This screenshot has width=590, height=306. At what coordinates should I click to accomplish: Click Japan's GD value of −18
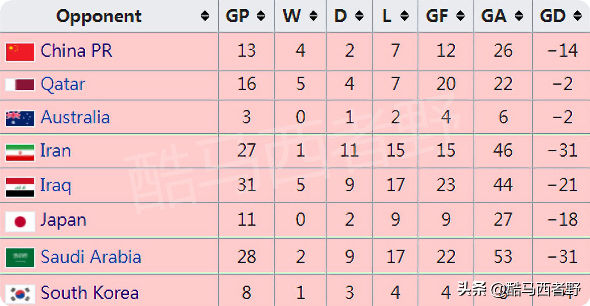point(562,220)
